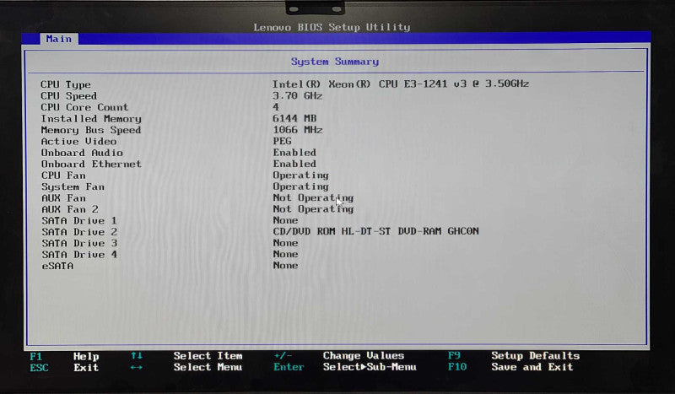This screenshot has width=675, height=394.
Task: Click the Help legend text
Action: 86,357
